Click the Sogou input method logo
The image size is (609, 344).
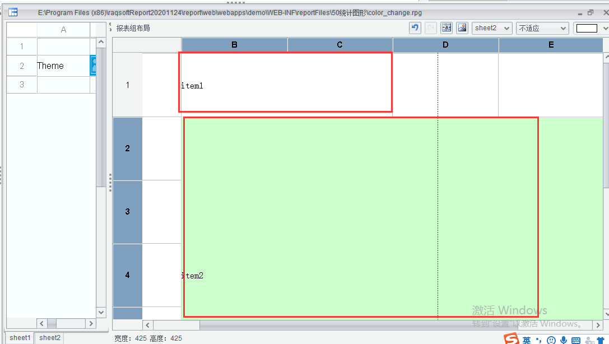[511, 338]
